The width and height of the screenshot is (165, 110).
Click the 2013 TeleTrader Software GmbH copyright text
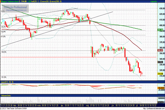(14, 108)
